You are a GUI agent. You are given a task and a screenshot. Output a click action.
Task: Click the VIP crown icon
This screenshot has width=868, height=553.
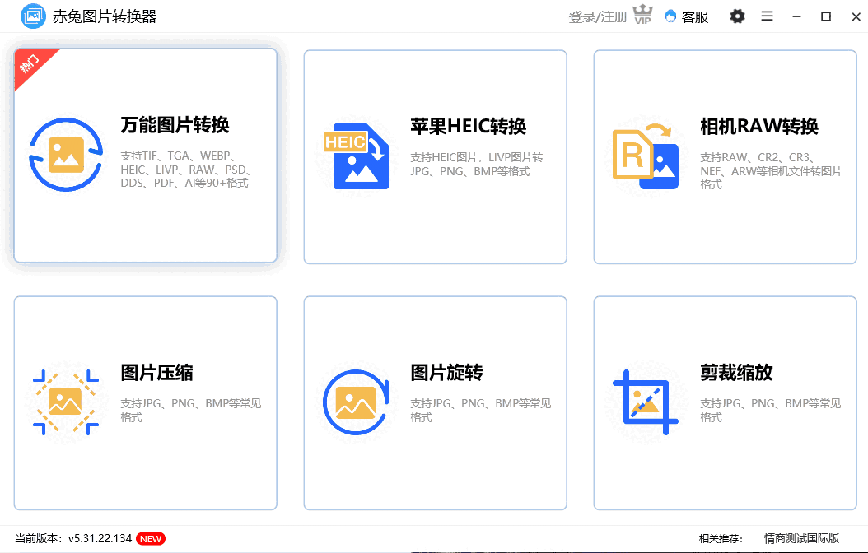(642, 14)
